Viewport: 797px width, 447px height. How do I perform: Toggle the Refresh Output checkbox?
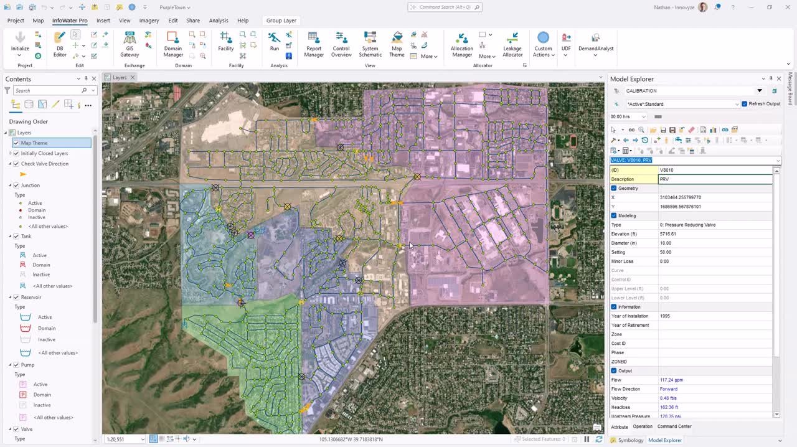coord(744,104)
